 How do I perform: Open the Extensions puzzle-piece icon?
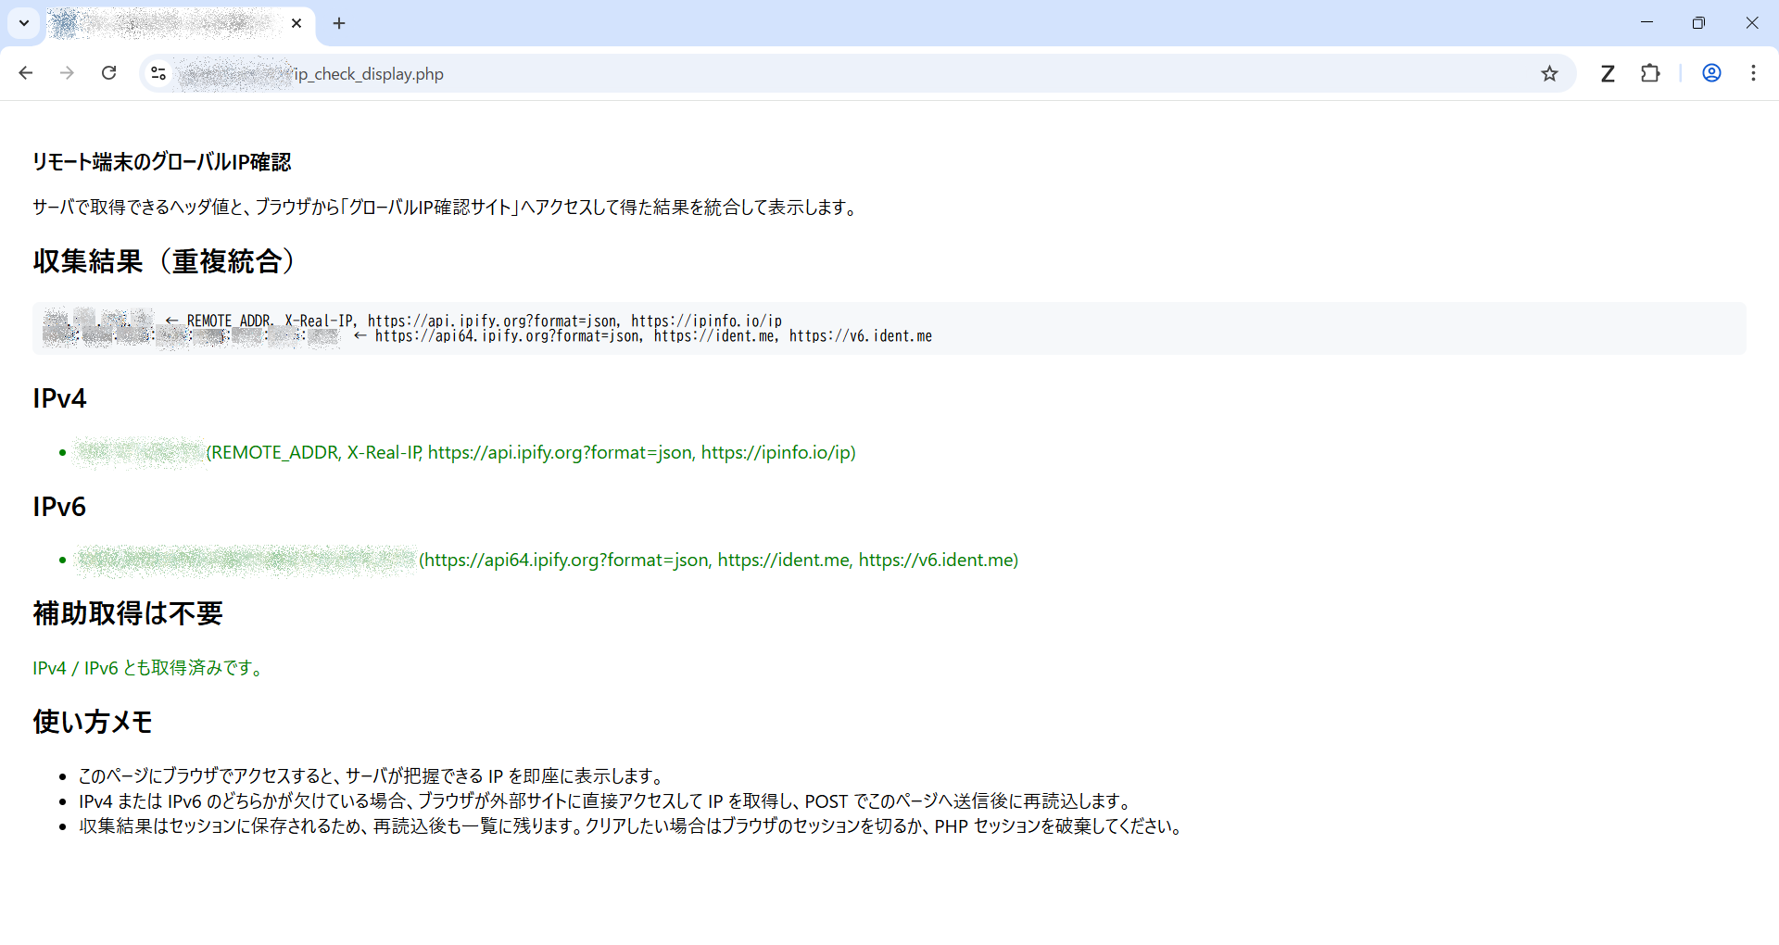(1651, 73)
